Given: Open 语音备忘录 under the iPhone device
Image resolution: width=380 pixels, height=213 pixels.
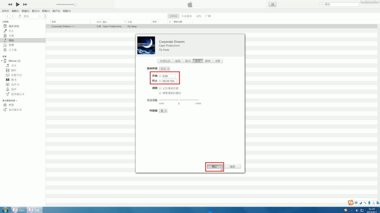Looking at the screenshot, I should point(18,94).
